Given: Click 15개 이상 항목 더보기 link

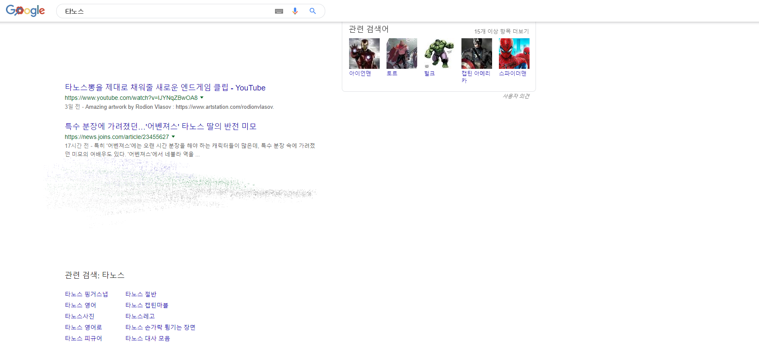Looking at the screenshot, I should click(501, 31).
